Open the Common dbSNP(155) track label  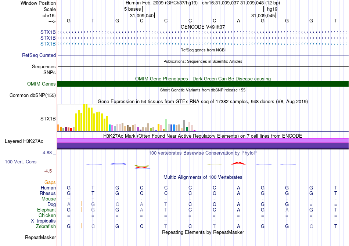click(32, 95)
